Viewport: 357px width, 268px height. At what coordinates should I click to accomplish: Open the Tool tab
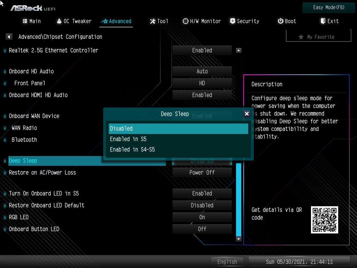tap(159, 21)
